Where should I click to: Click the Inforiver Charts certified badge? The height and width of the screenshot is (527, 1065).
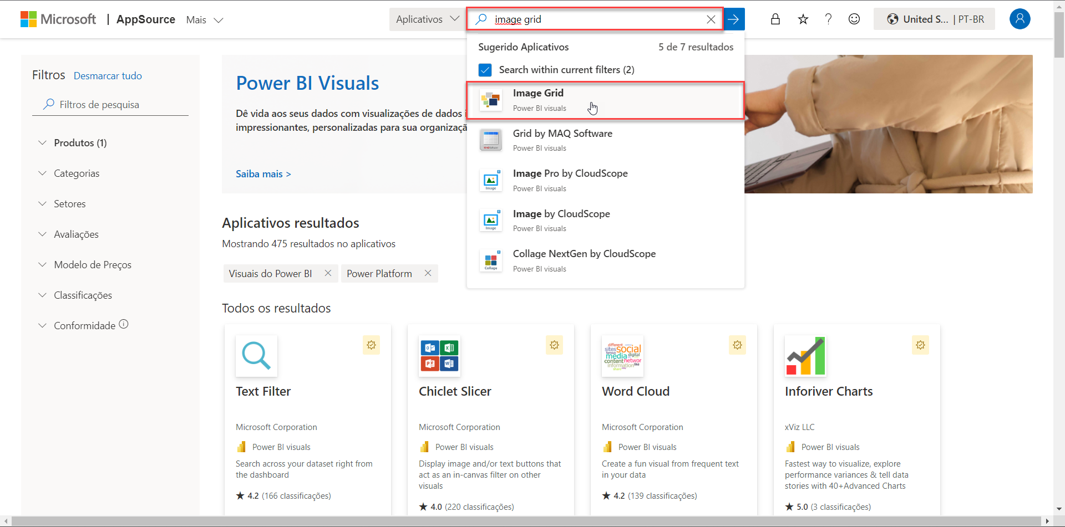(x=920, y=345)
